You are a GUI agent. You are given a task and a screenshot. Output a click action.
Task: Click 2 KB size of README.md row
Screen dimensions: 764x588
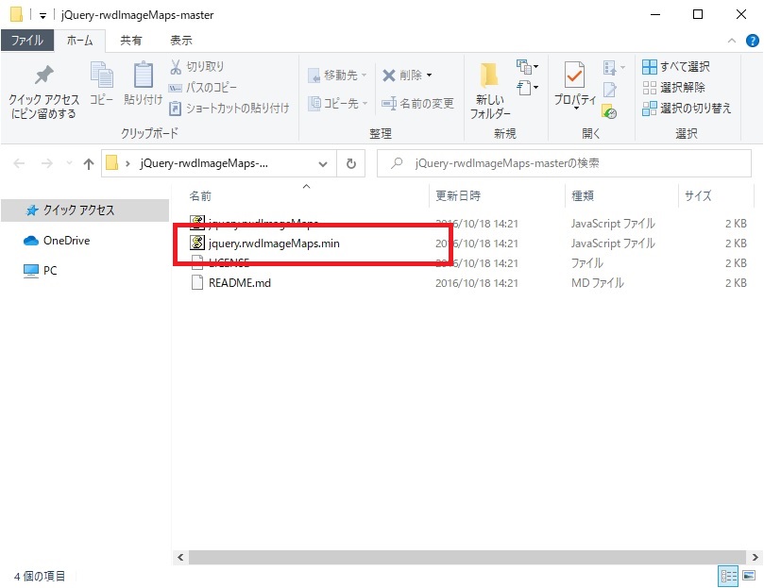pos(736,283)
